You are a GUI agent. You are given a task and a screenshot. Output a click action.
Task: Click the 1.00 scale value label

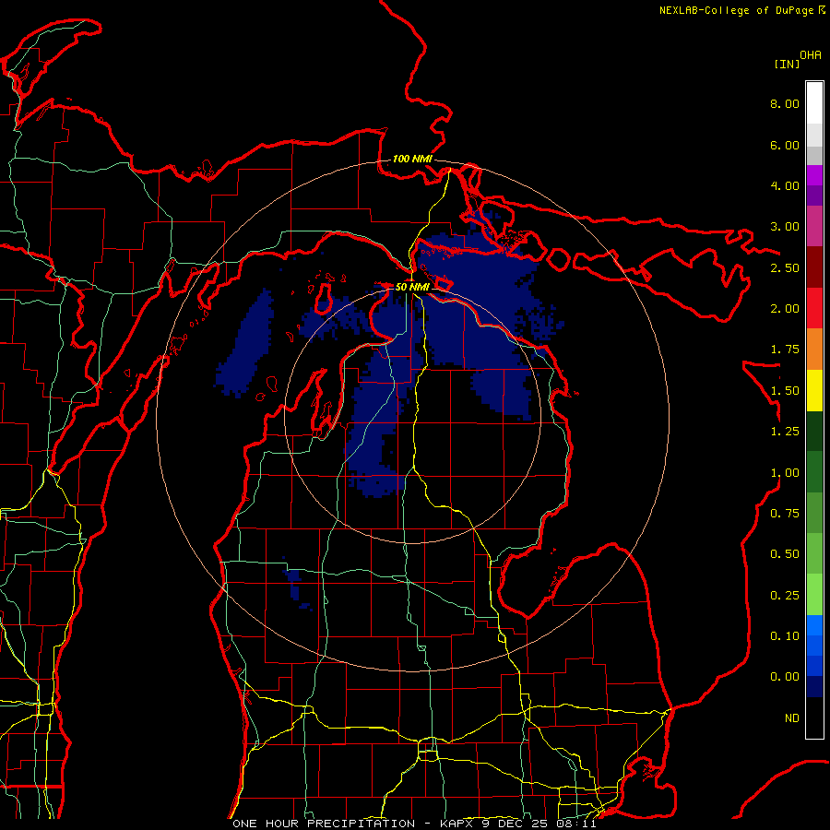(785, 473)
